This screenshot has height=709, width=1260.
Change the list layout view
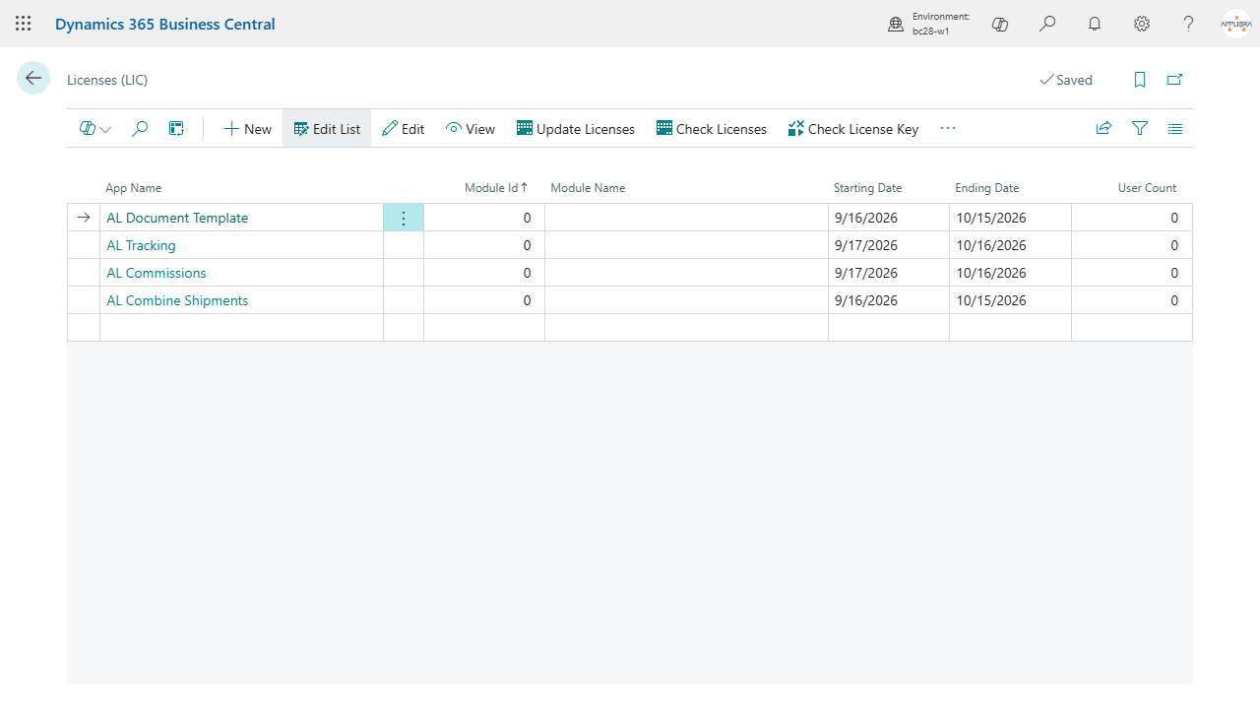pyautogui.click(x=1175, y=128)
